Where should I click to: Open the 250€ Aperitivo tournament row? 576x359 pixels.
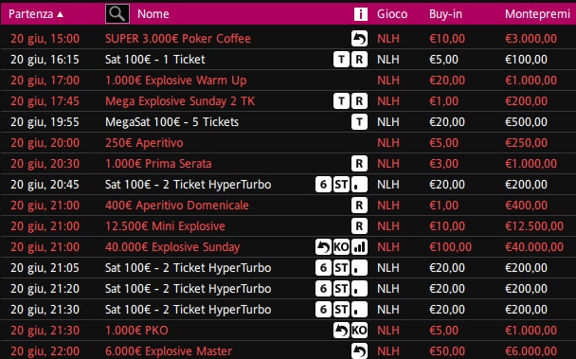click(x=288, y=143)
